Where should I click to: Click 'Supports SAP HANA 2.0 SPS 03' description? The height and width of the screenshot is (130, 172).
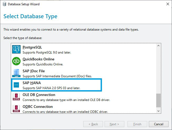51,88
